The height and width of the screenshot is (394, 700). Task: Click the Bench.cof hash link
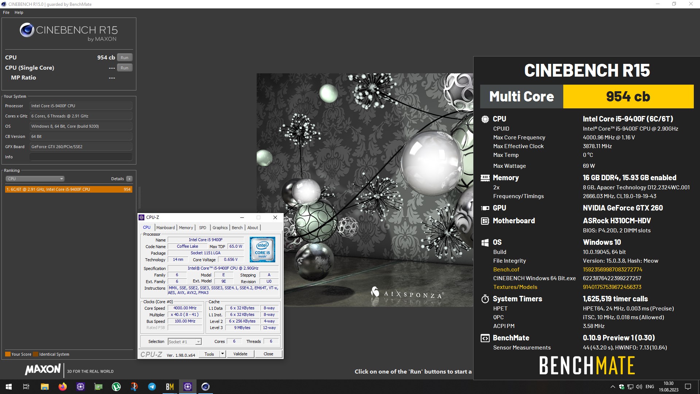(x=612, y=270)
